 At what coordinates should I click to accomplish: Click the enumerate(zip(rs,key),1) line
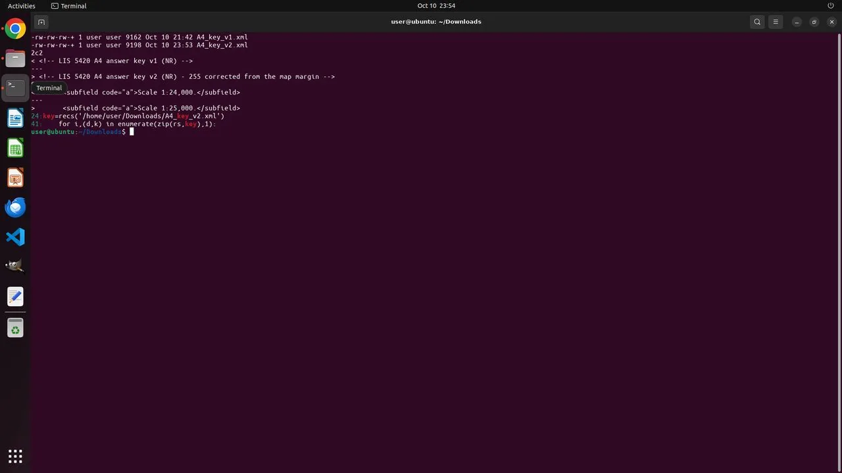(x=124, y=124)
